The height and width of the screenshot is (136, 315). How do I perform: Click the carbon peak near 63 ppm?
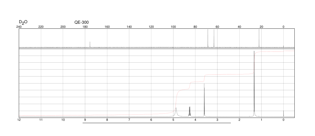[x=214, y=38]
